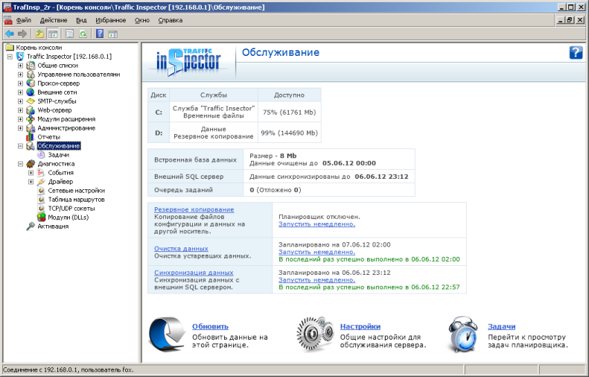Select Корень консоли root node

tap(39, 48)
